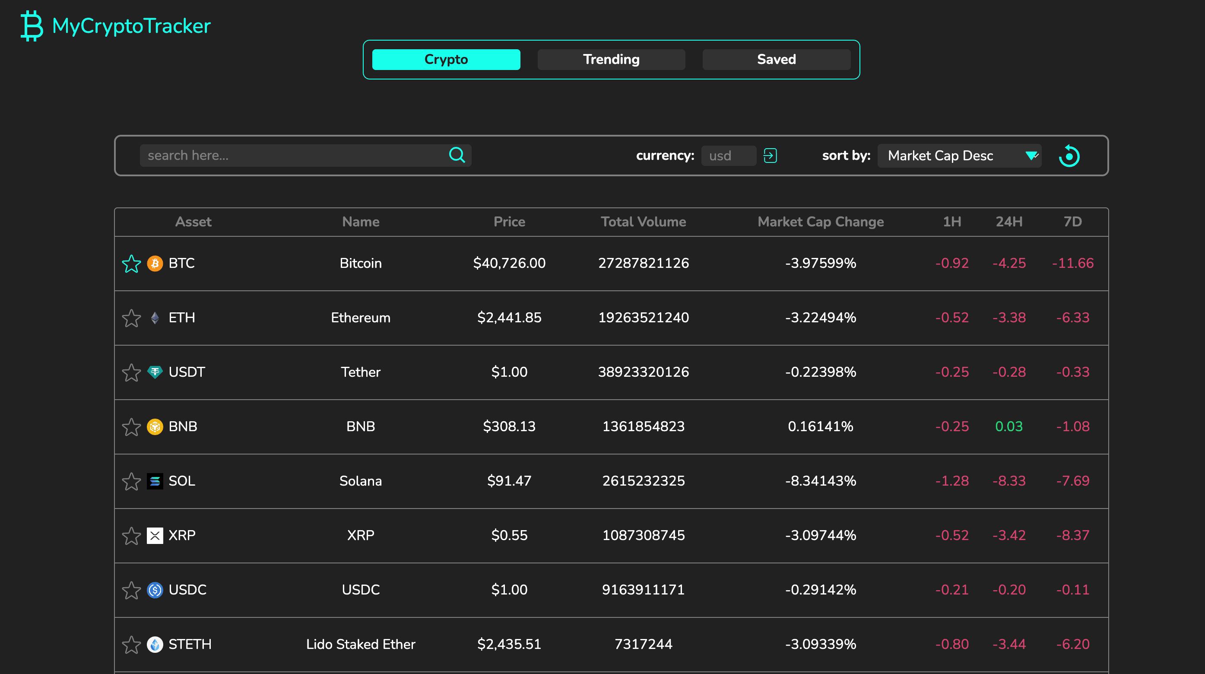Click the BTC ticker text

(181, 263)
